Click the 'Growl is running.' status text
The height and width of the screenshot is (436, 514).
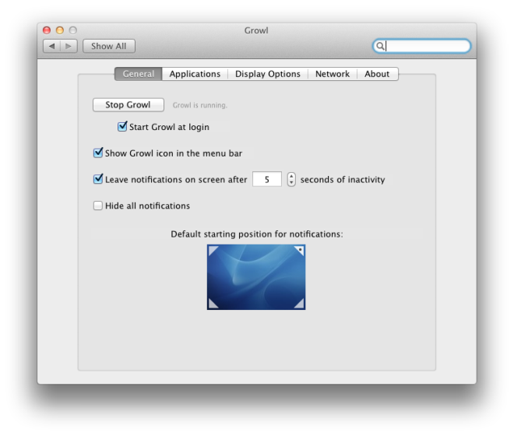tap(200, 105)
